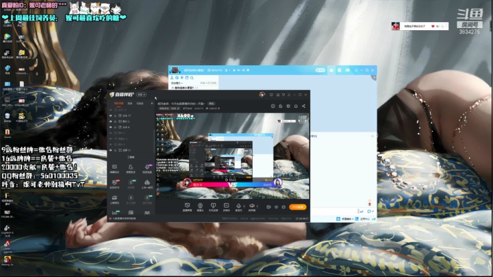The height and width of the screenshot is (277, 493).
Task: Click the search icon in blue chat window
Action: pos(192,77)
